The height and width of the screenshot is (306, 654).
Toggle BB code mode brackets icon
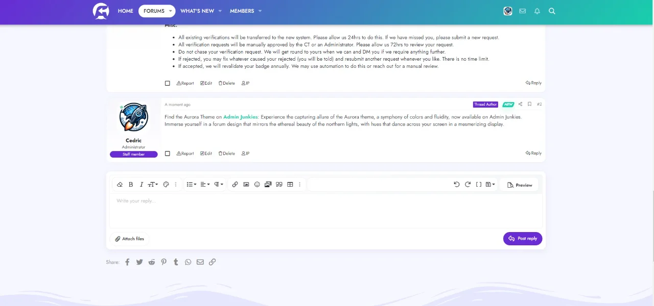pyautogui.click(x=479, y=185)
